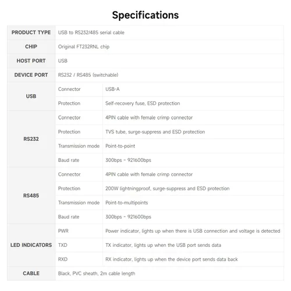
Task: Select Self-recovery fuse, ESD protection text
Action: tap(143, 103)
